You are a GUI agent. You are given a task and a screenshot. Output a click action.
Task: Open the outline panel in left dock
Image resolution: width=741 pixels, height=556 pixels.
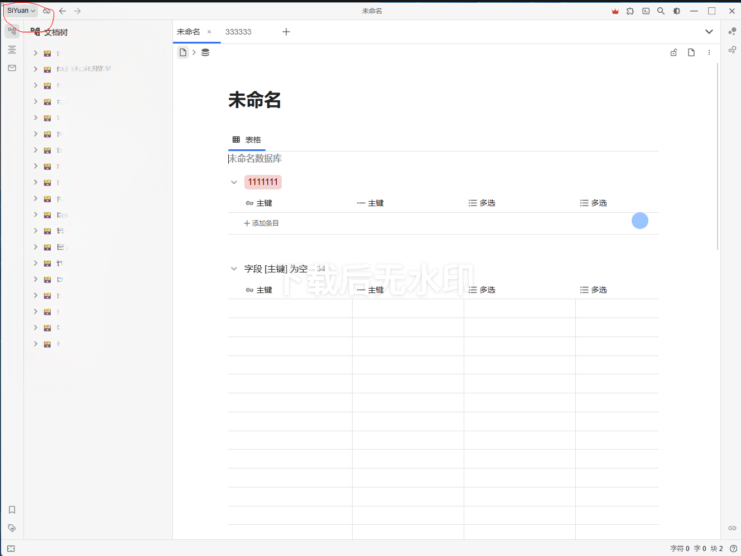click(x=12, y=50)
